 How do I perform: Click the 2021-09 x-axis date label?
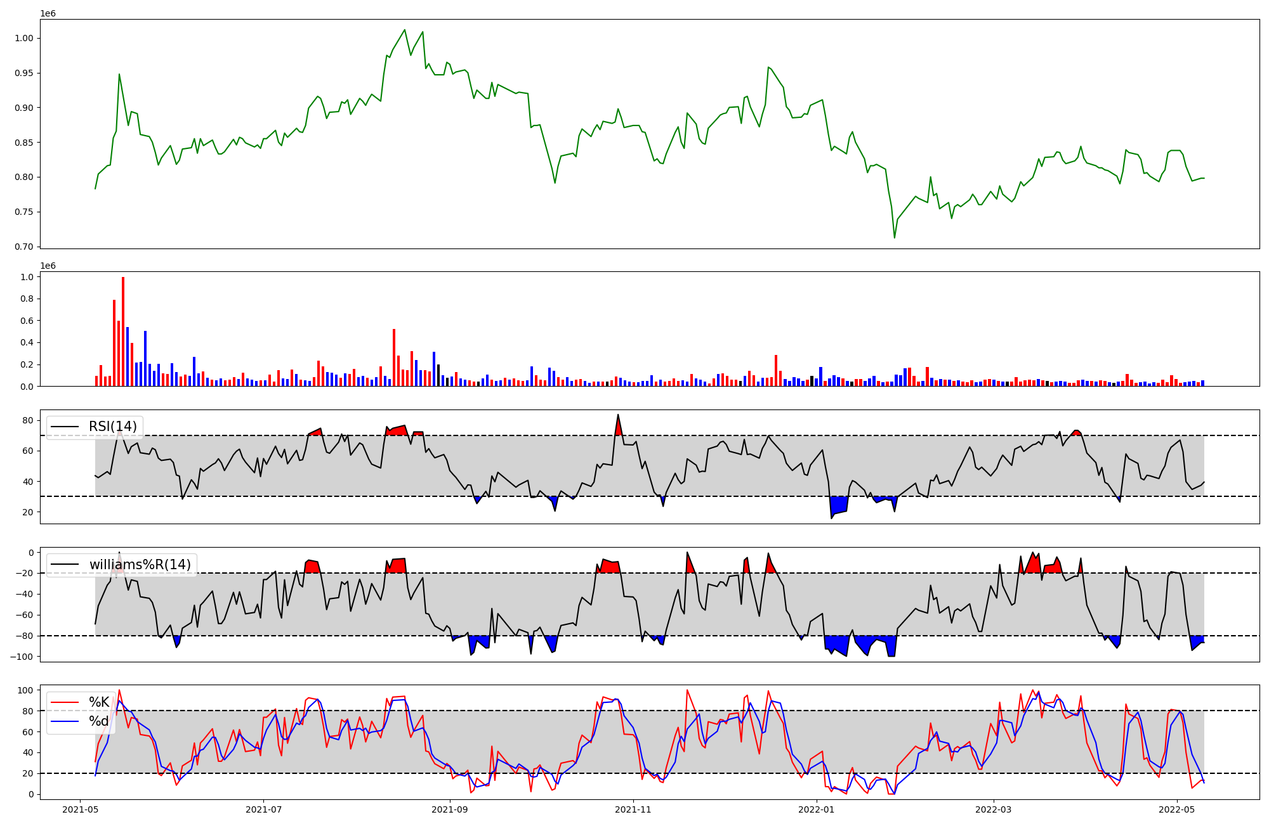(449, 809)
